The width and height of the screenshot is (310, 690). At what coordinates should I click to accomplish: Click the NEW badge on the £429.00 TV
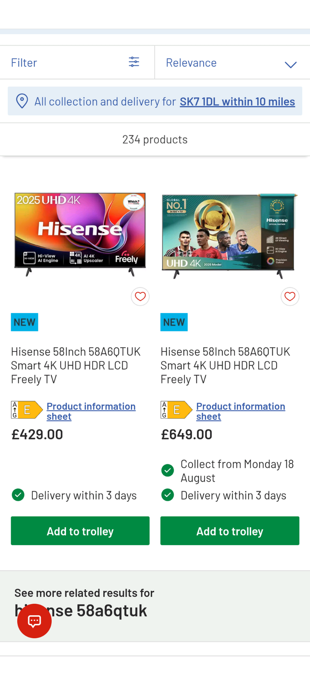(x=25, y=322)
